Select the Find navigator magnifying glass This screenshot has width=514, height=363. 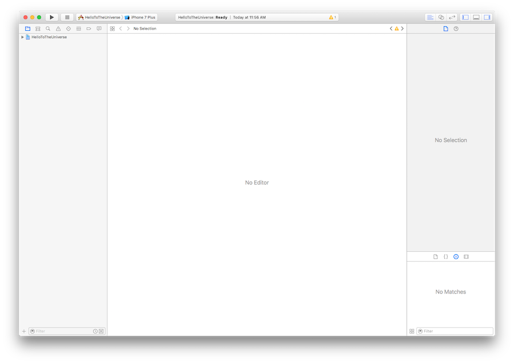tap(48, 28)
